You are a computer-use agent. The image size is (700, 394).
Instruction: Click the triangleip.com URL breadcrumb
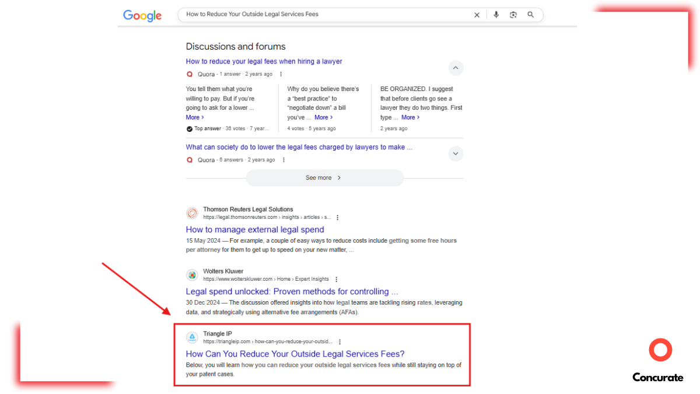click(268, 341)
